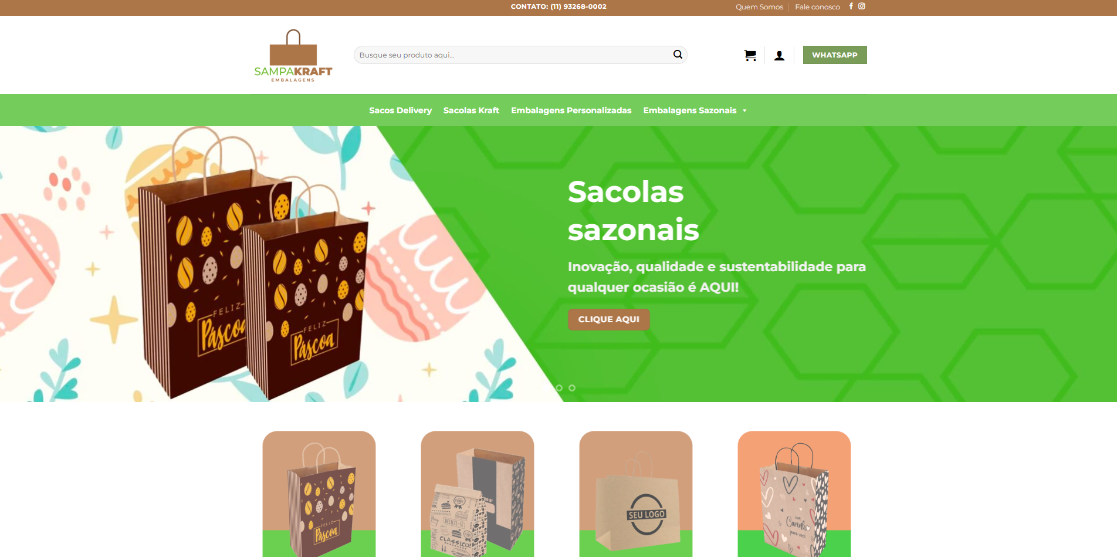Open Sacos Delivery menu item
The width and height of the screenshot is (1117, 557).
pyautogui.click(x=400, y=110)
